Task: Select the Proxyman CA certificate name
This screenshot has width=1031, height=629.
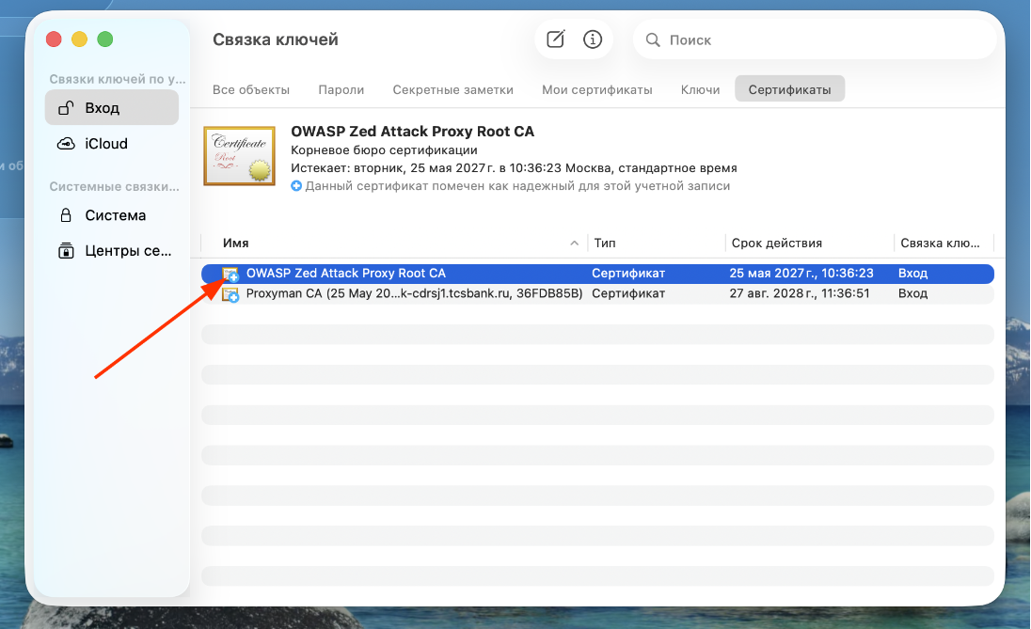Action: [414, 293]
